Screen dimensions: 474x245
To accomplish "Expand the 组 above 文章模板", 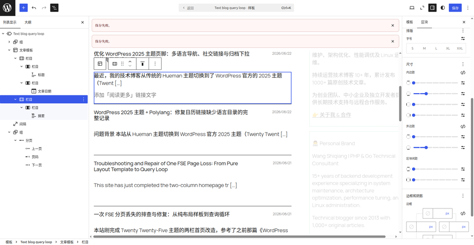I will [9, 42].
